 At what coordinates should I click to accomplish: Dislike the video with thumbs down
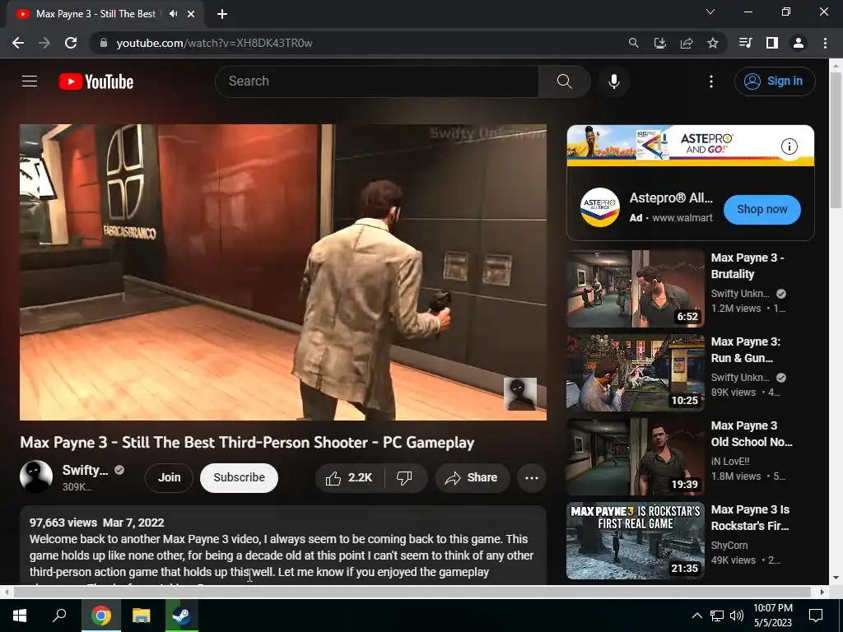pyautogui.click(x=405, y=477)
